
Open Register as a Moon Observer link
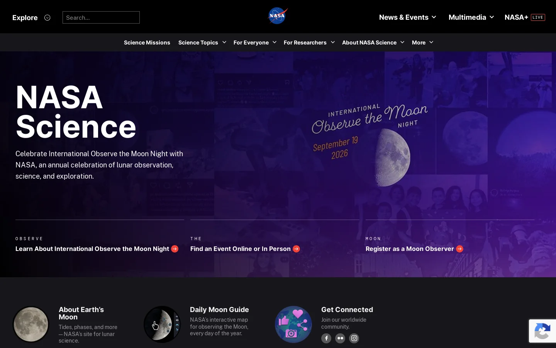[410, 249]
